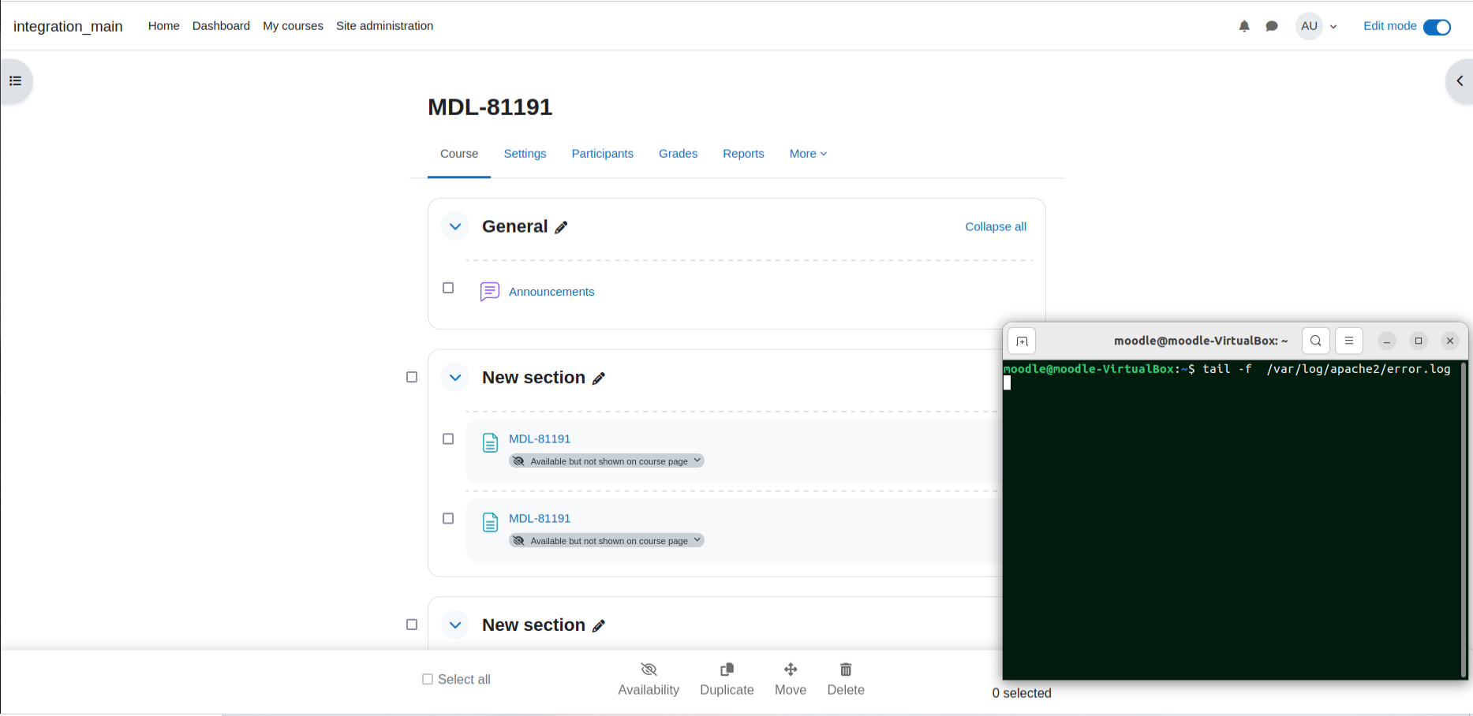Click the terminal scrollbar

click(x=1463, y=519)
